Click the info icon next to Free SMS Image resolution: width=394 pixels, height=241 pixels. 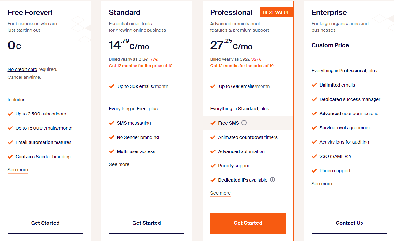pos(244,123)
